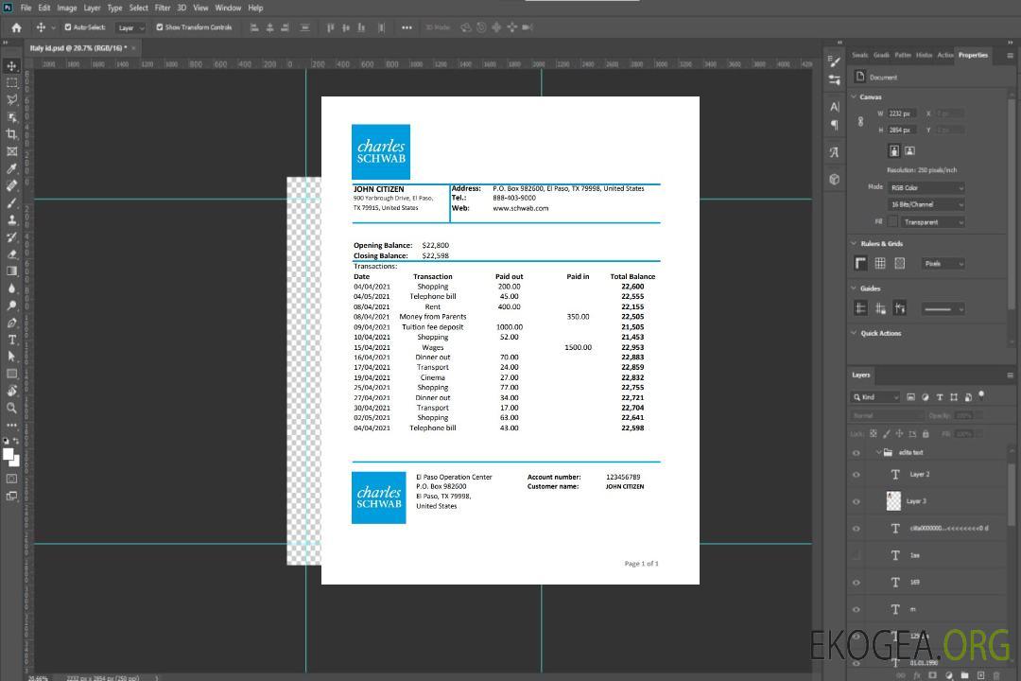Open the Edit Toolbar three-dots menu
Screen dimensions: 1021x681
click(11, 425)
